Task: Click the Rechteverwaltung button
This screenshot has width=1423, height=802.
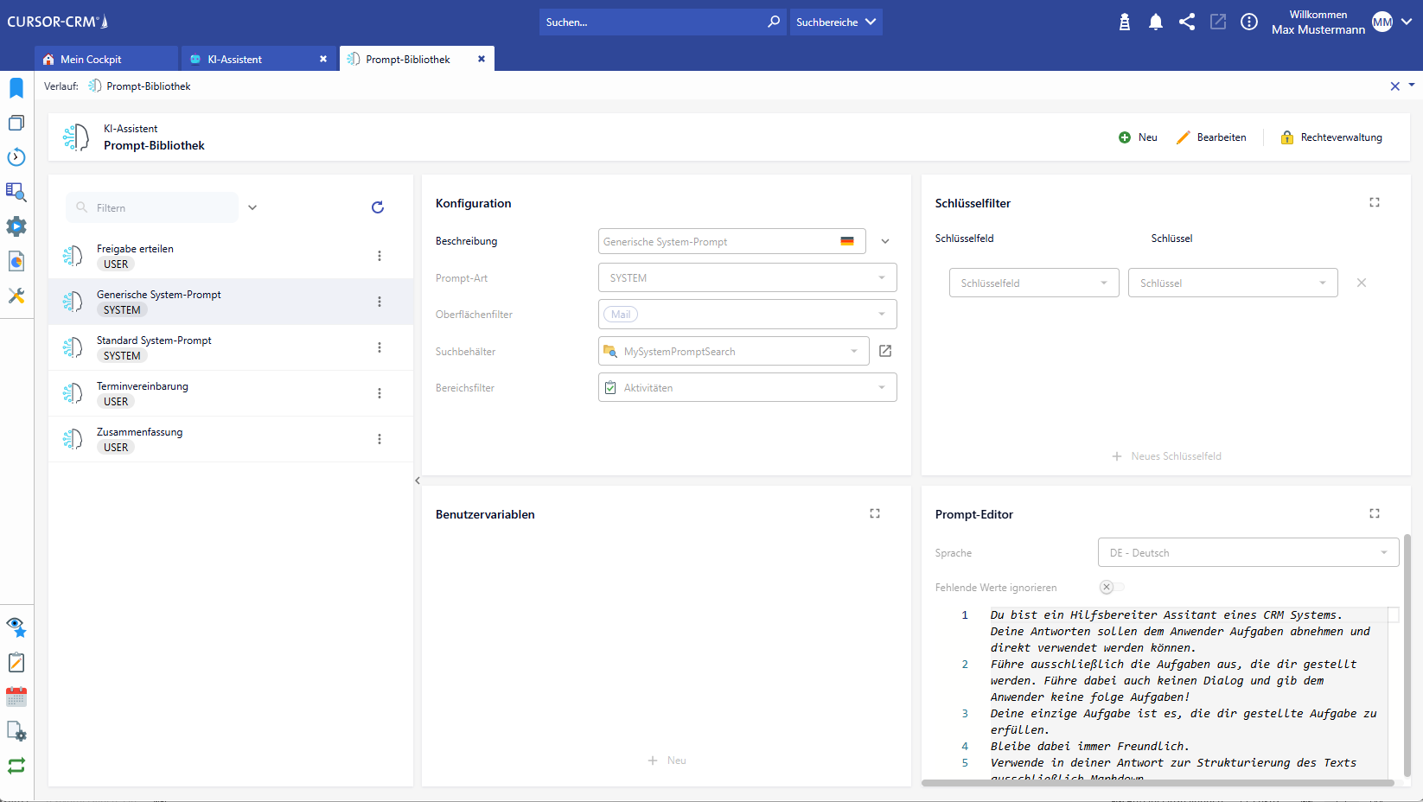Action: click(1331, 137)
